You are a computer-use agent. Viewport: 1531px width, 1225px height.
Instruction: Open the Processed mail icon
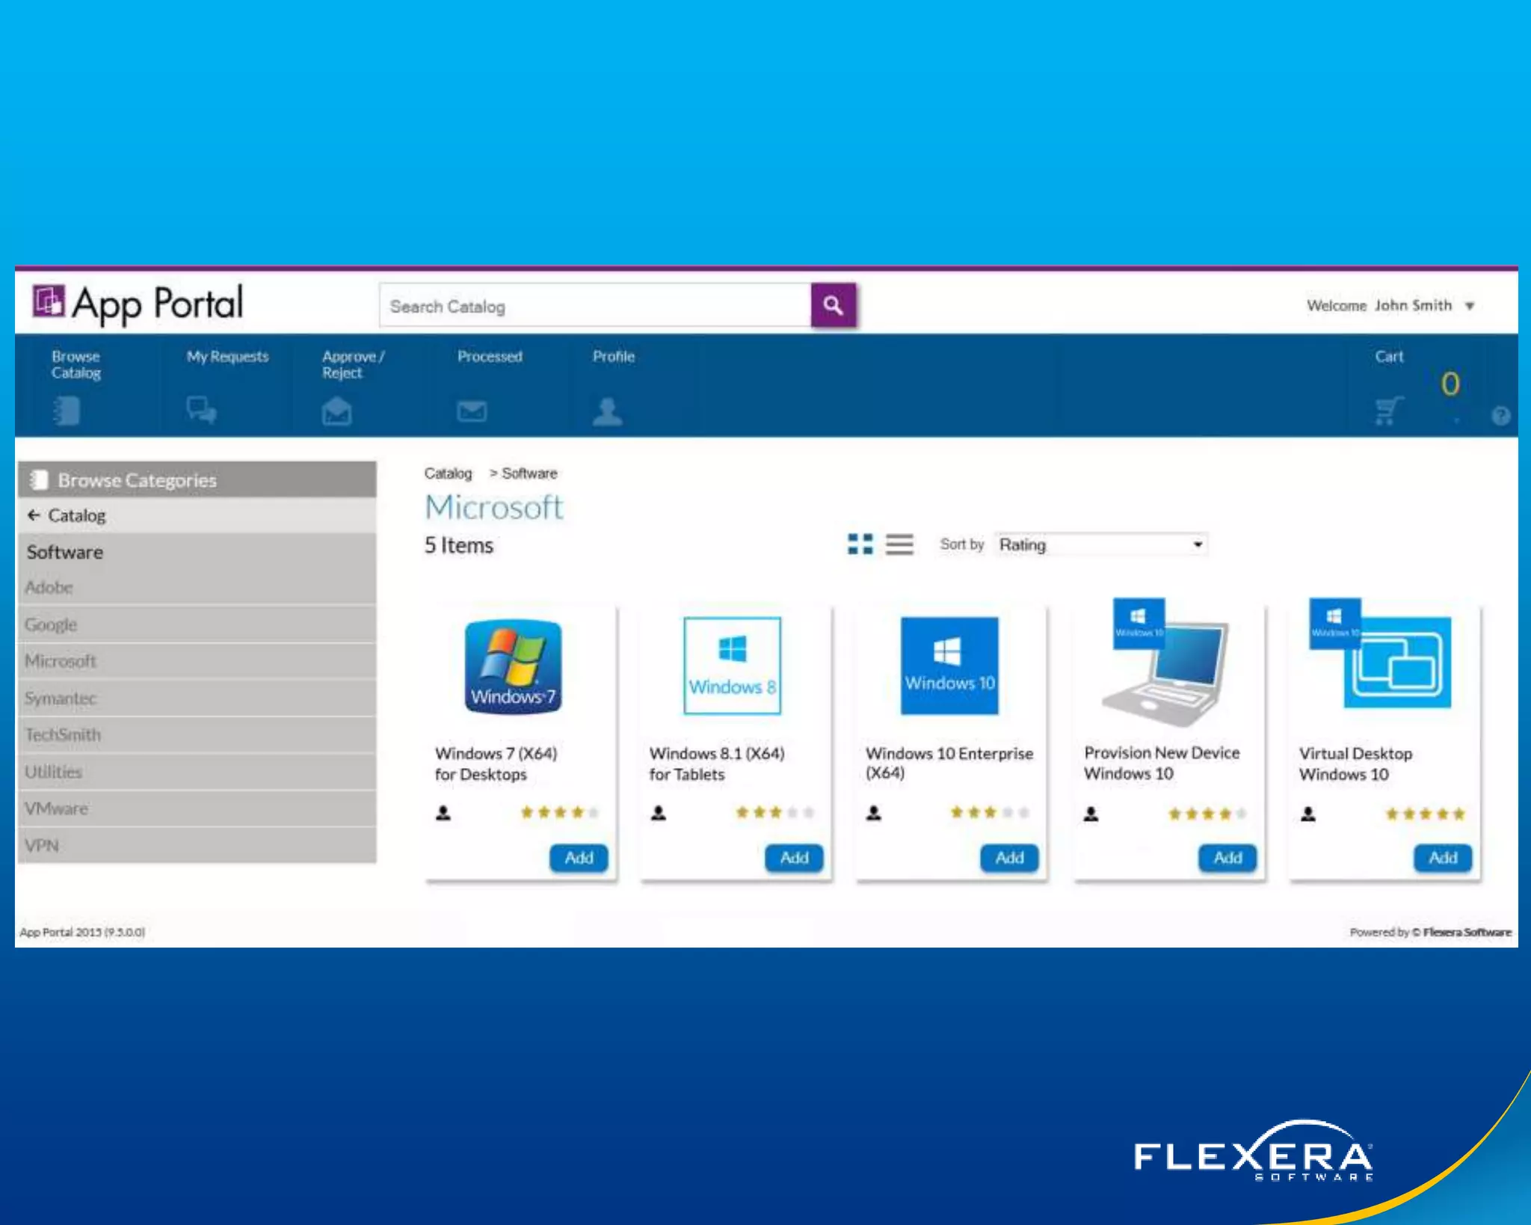[472, 411]
